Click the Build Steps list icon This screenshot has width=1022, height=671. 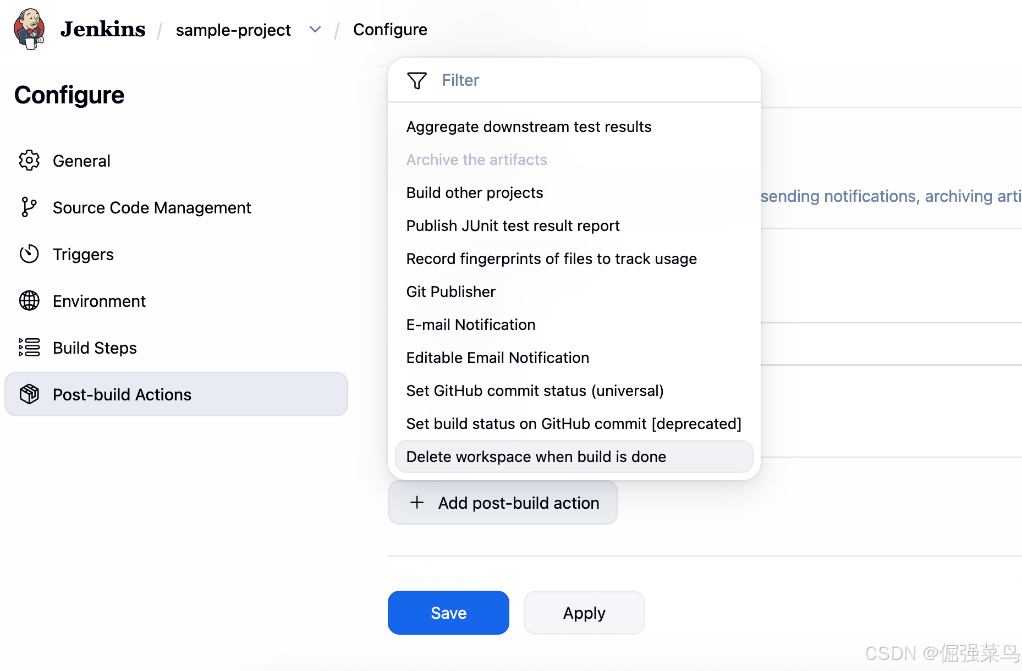point(29,348)
